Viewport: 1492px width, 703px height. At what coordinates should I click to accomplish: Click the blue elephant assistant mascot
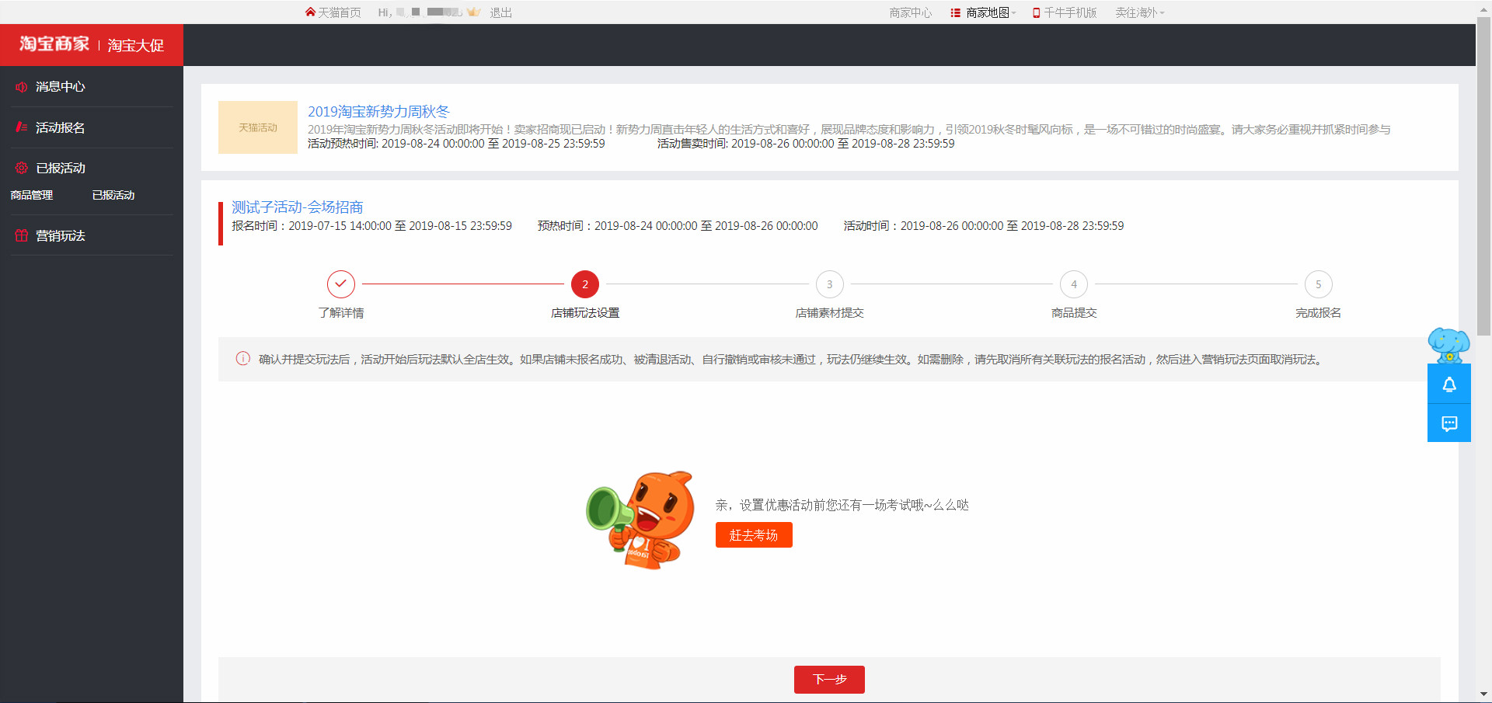pyautogui.click(x=1449, y=345)
